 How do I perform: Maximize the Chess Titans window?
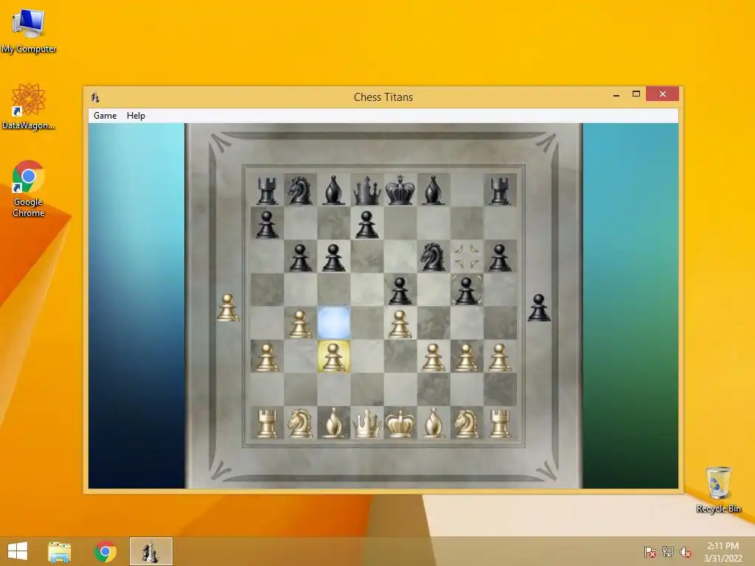[636, 94]
